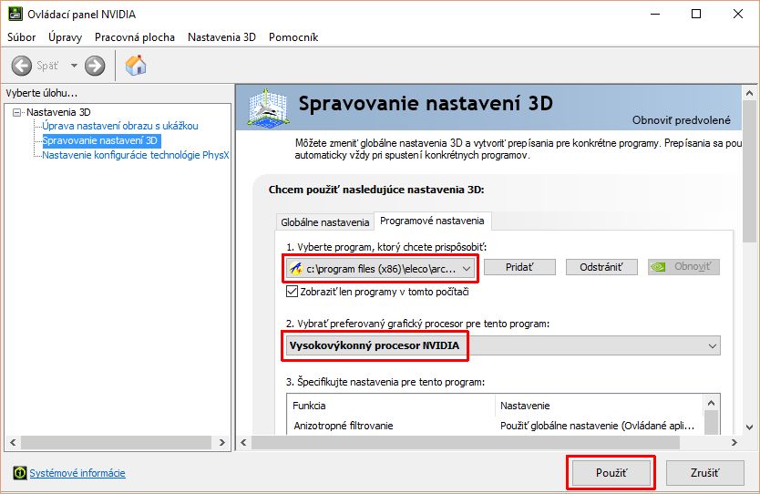Click the main panel vertical scrollbar up arrow
760x494 pixels.
(749, 93)
